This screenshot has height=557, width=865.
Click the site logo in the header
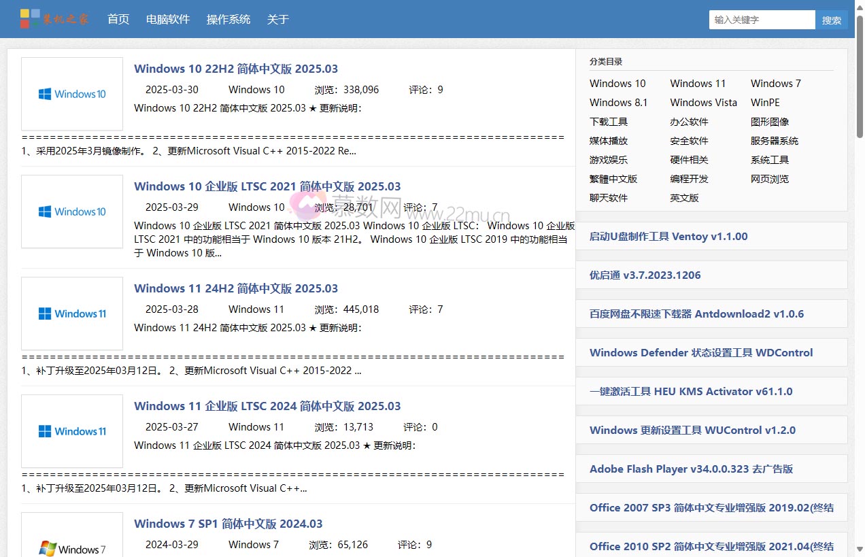point(54,19)
